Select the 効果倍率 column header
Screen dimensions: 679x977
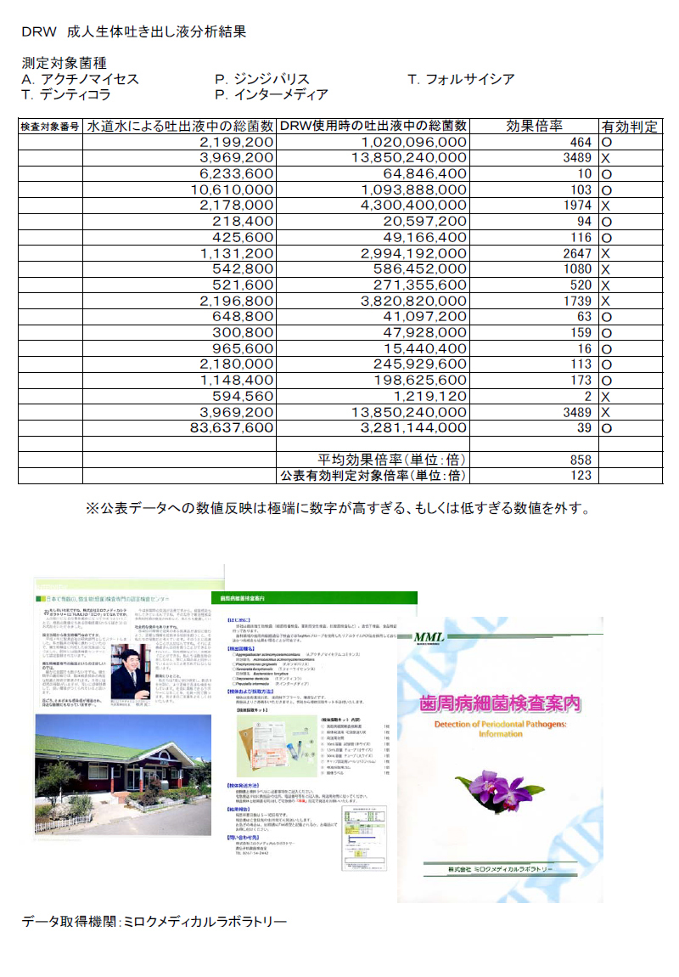click(534, 127)
